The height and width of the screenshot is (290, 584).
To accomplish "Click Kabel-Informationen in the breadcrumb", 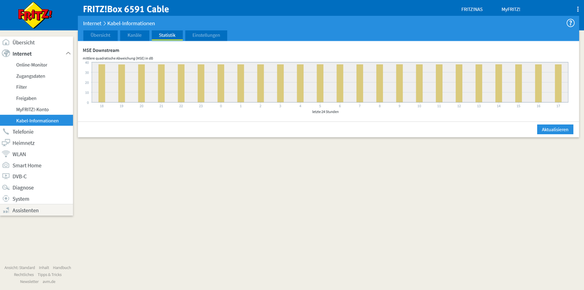I will point(131,23).
